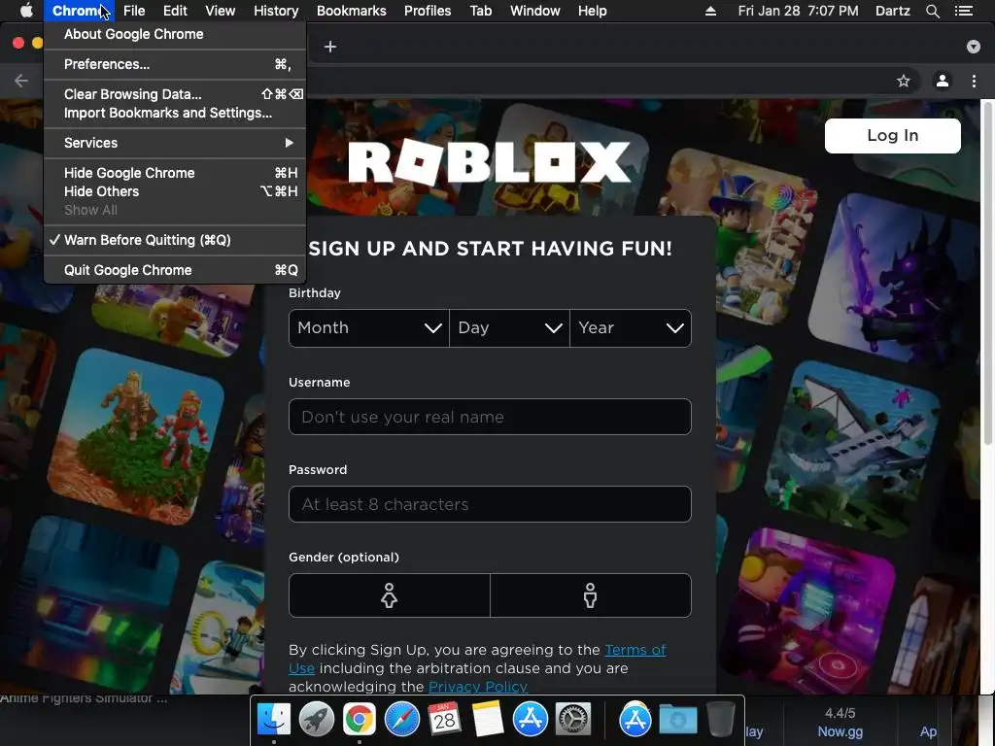Open the Help menu
Image resolution: width=995 pixels, height=746 pixels.
click(592, 11)
